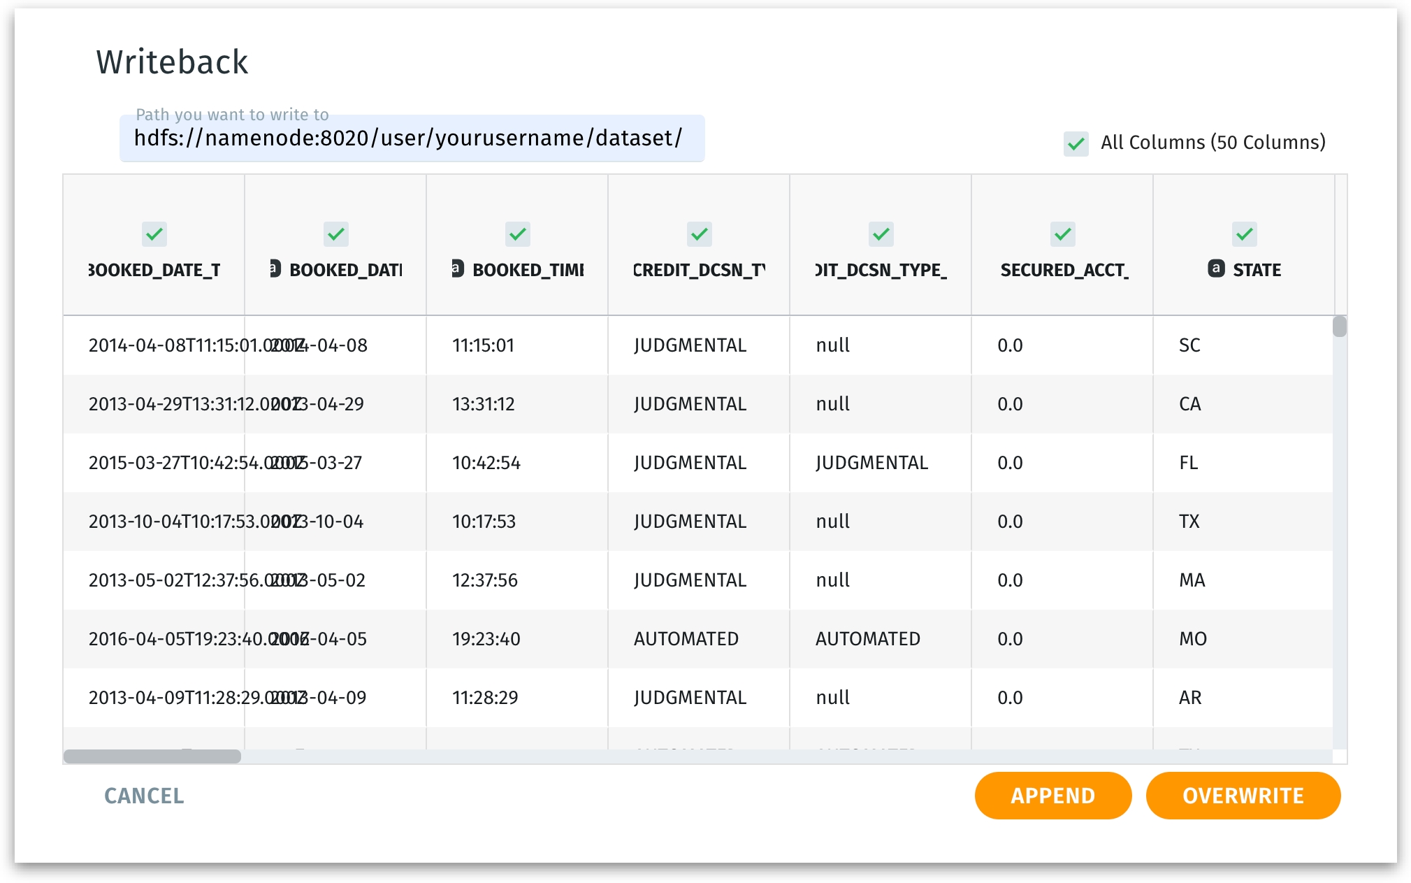This screenshot has width=1411, height=883.
Task: Click the AUTOMATED cell in CREDIT_DCSN column
Action: click(686, 639)
